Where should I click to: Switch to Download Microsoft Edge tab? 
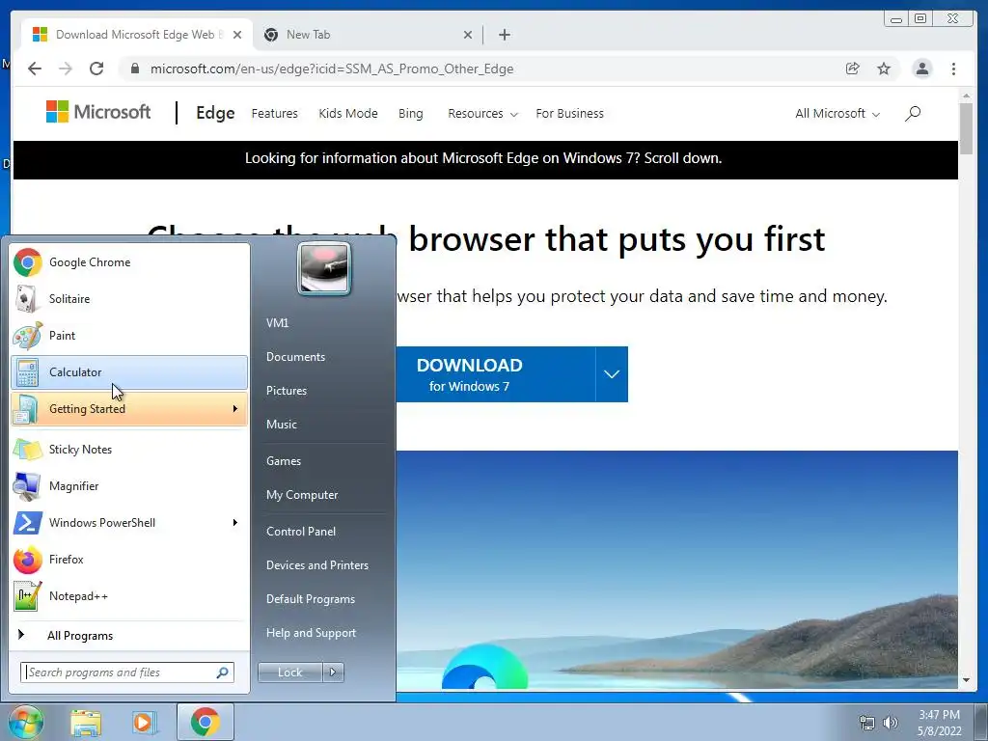point(137,35)
